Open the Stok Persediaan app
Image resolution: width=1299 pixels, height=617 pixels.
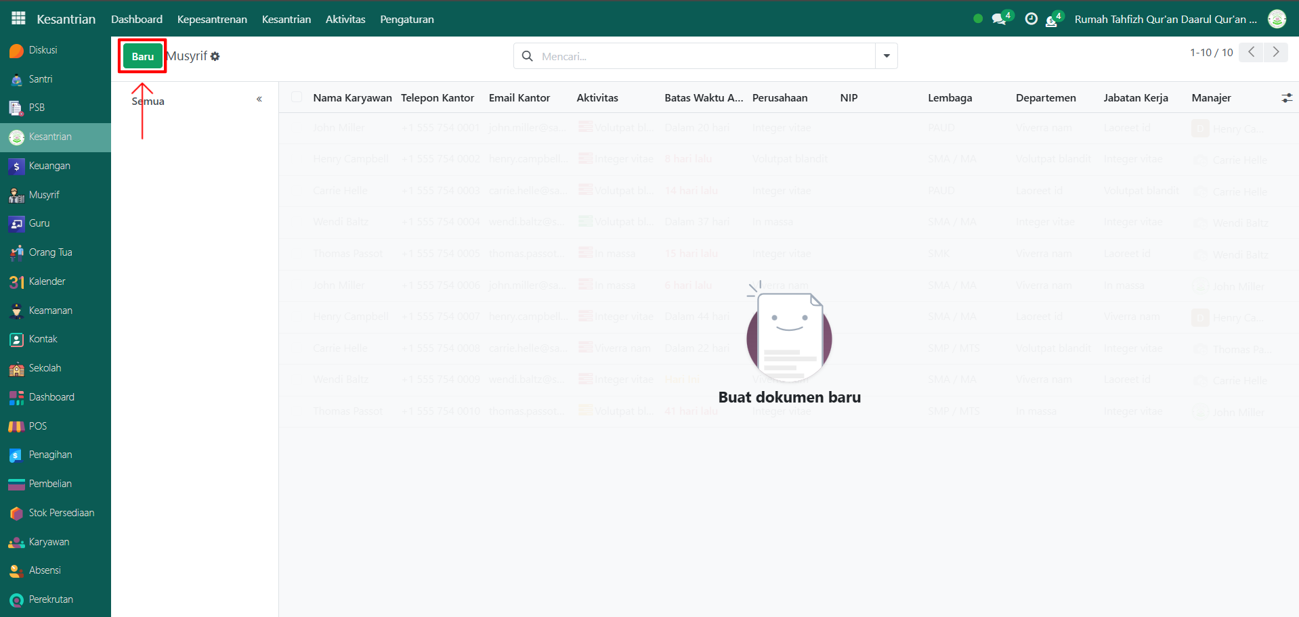point(61,513)
